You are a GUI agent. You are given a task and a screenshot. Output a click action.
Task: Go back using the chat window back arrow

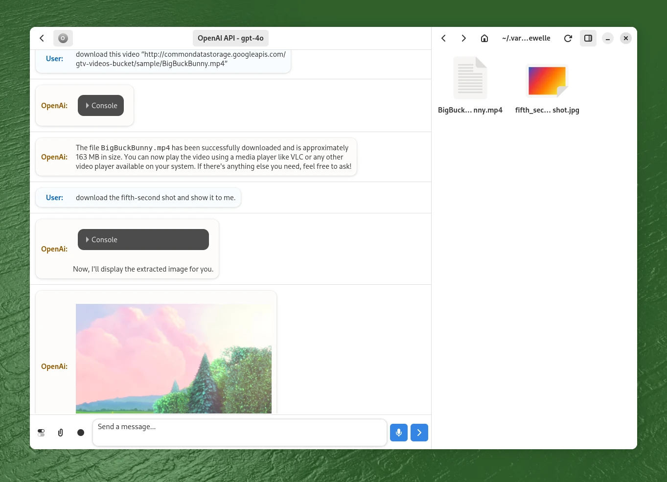42,38
